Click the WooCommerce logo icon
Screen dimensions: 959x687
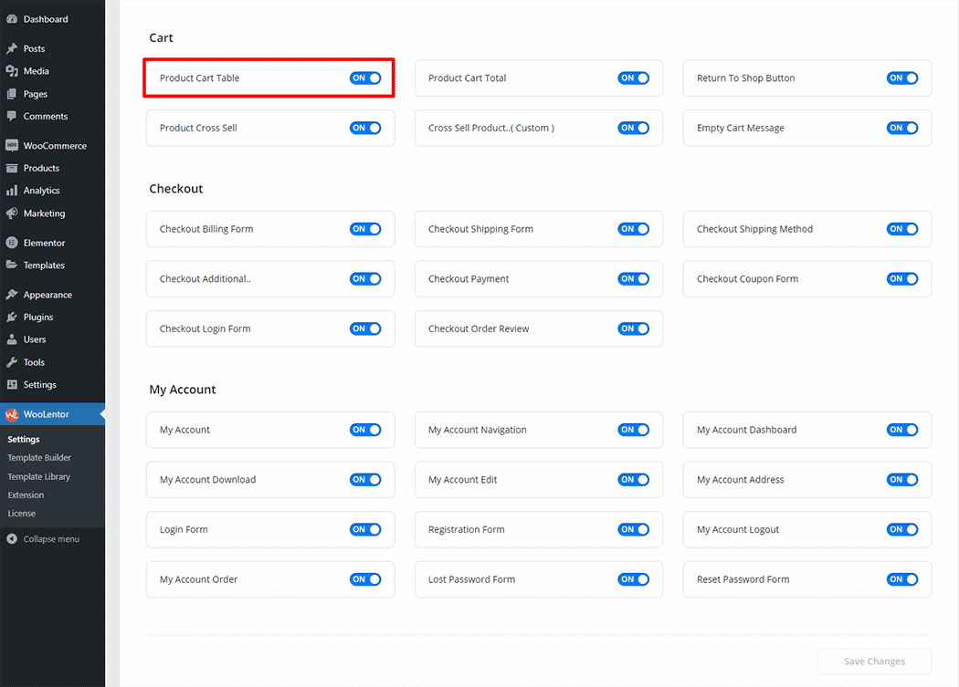click(12, 146)
